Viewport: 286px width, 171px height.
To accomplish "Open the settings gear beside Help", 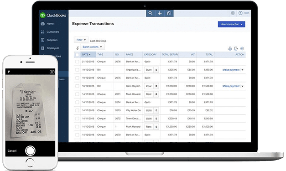I will point(233,13).
